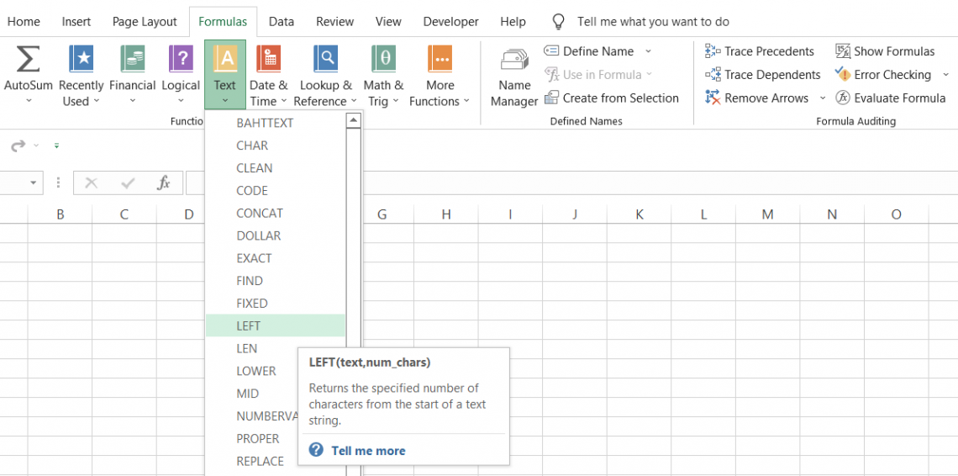
Task: Click the AutoSum sigma icon
Action: coord(28,60)
